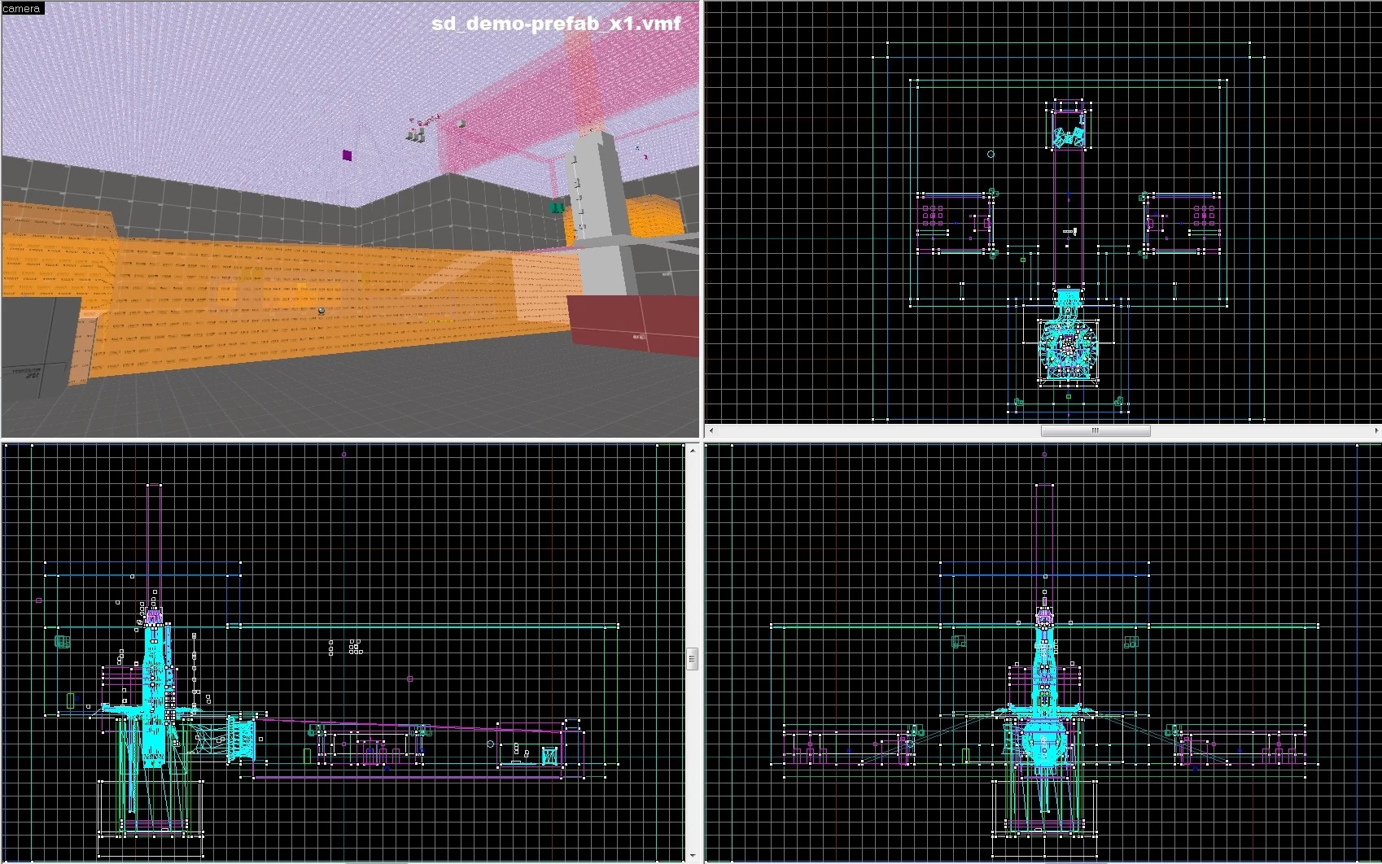This screenshot has height=864, width=1382.
Task: Select the pink square entity in side view
Action: (x=409, y=679)
